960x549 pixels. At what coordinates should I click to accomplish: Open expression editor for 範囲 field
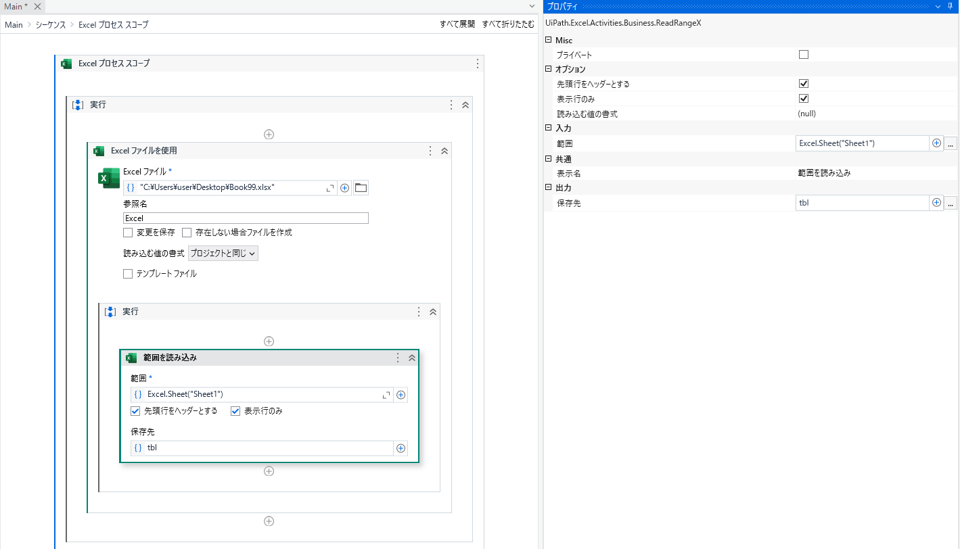click(x=387, y=395)
